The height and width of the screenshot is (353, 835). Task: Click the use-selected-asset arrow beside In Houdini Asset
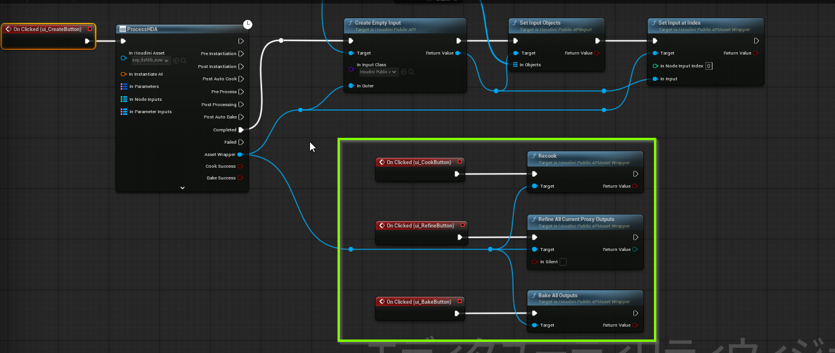176,60
